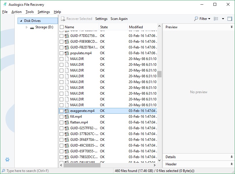The image size is (235, 174).
Task: Open the Action menu
Action: pyautogui.click(x=16, y=12)
